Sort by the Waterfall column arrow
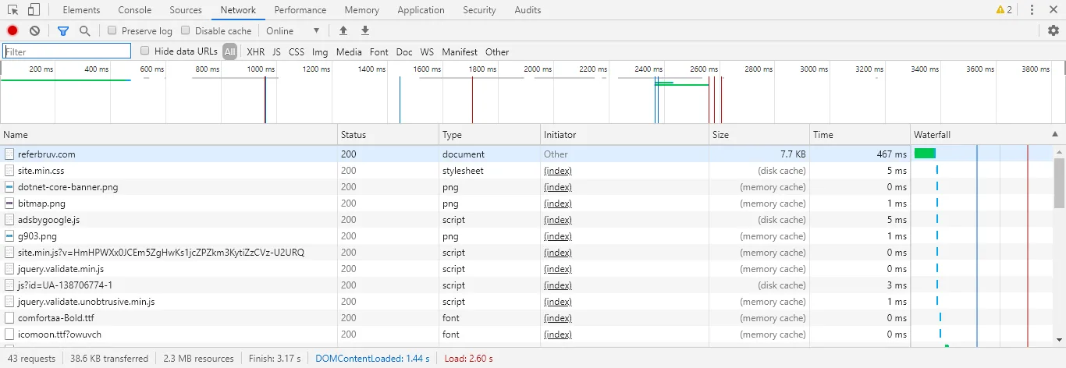1066x368 pixels. [1055, 135]
